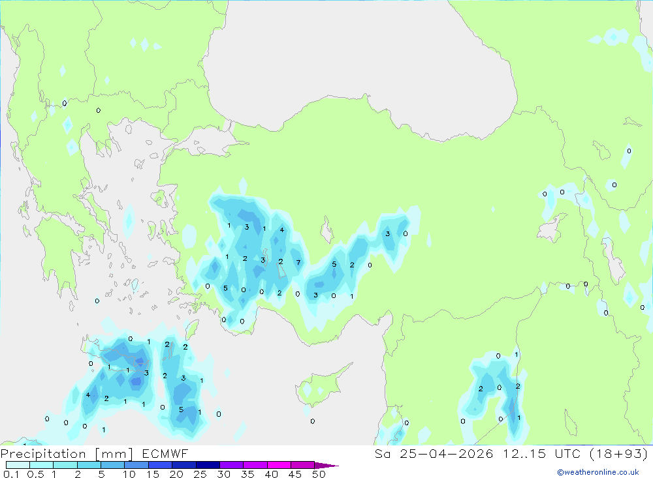Click the 0.5–1 mm legend color box

(42, 465)
